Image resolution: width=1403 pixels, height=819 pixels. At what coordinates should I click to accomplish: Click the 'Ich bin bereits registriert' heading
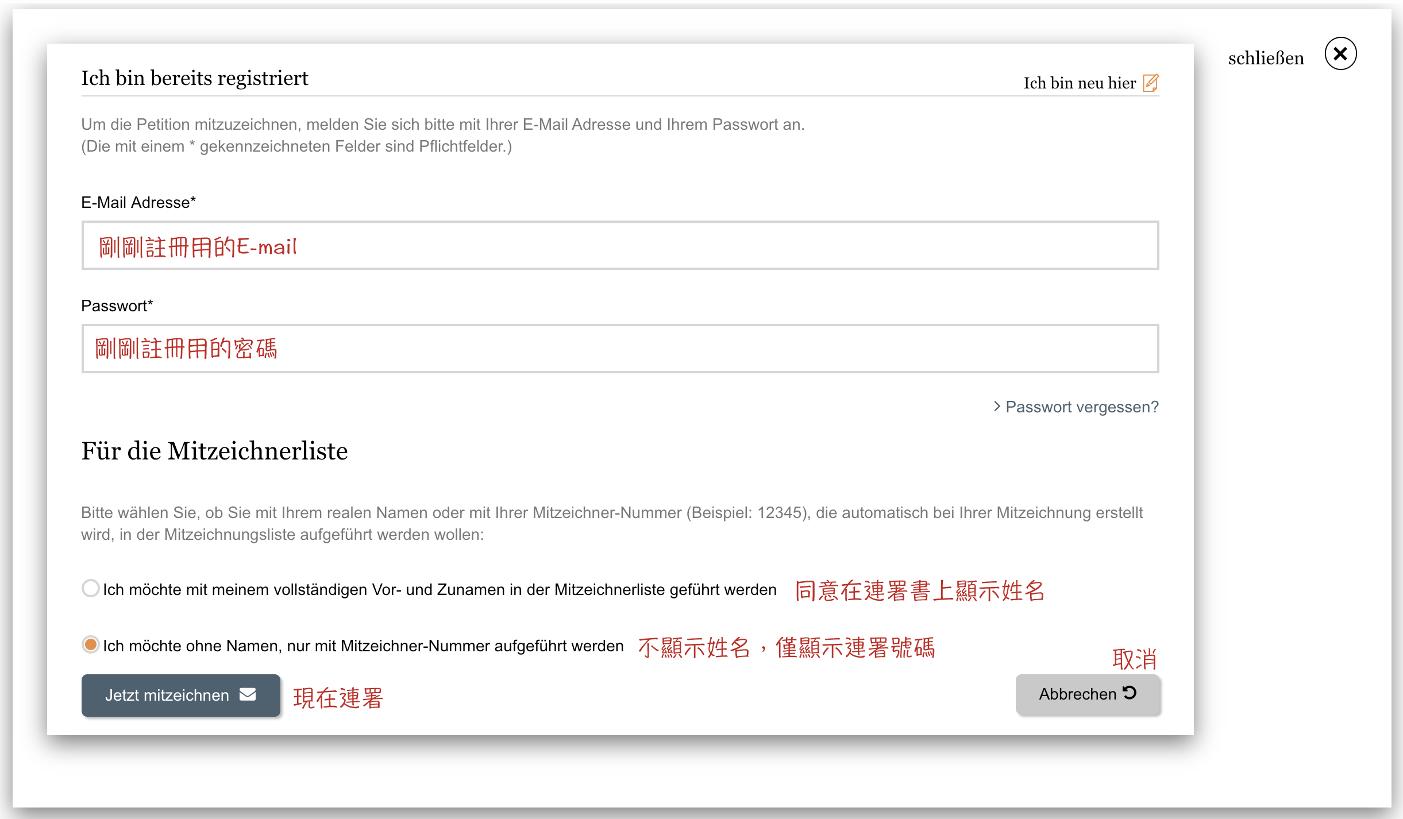tap(195, 78)
